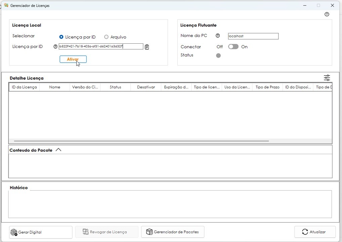
Task: Toggle the Conectar switch on
Action: 233,47
